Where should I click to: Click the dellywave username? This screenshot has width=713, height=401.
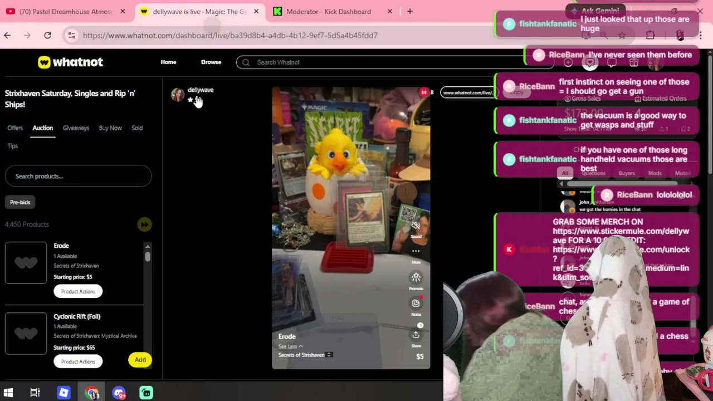click(201, 90)
